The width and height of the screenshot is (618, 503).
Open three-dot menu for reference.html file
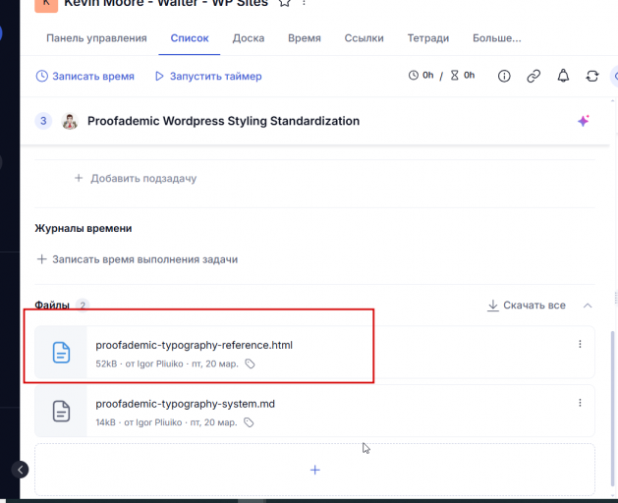tap(580, 344)
